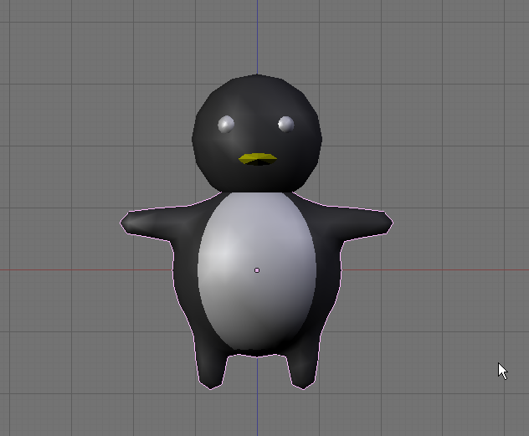The height and width of the screenshot is (436, 529).
Task: Click the tip of the wing on the viewer's right
Action: [387, 223]
